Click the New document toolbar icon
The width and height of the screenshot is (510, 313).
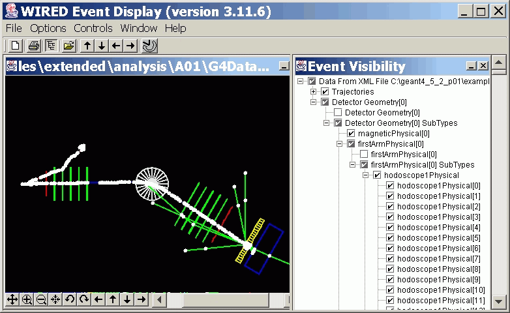[15, 46]
